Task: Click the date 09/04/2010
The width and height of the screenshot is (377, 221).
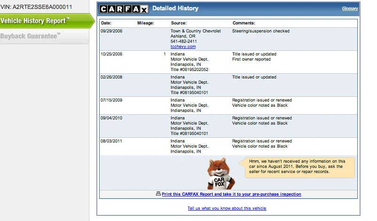Action: point(111,118)
